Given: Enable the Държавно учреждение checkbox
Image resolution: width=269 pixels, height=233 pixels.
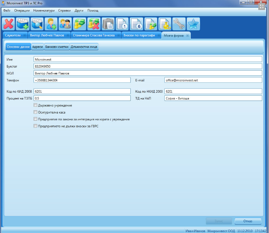Looking at the screenshot, I should 35,105.
